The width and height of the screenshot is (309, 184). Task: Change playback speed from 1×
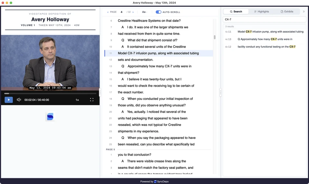click(77, 100)
